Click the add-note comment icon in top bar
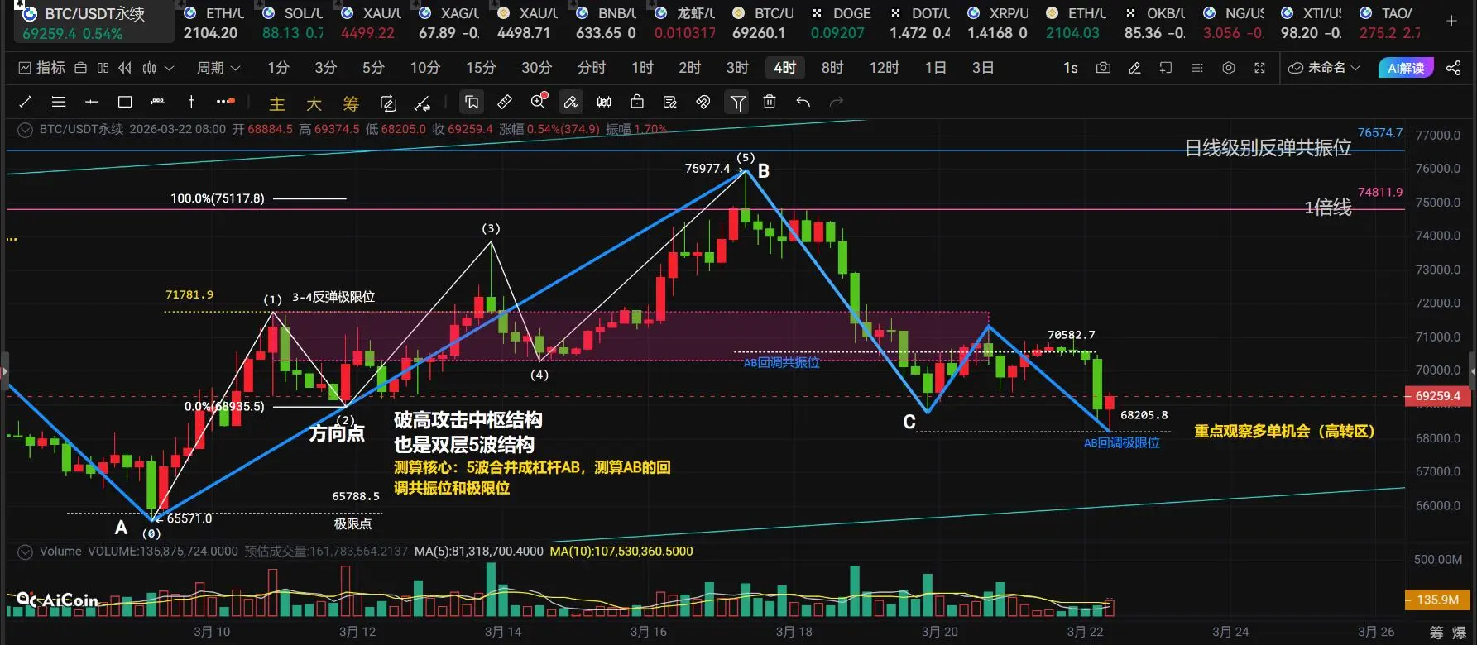The height and width of the screenshot is (645, 1477). 1166,68
